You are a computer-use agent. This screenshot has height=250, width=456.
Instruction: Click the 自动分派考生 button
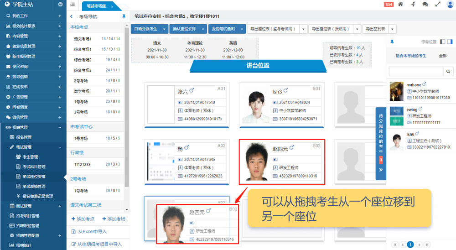pyautogui.click(x=145, y=29)
